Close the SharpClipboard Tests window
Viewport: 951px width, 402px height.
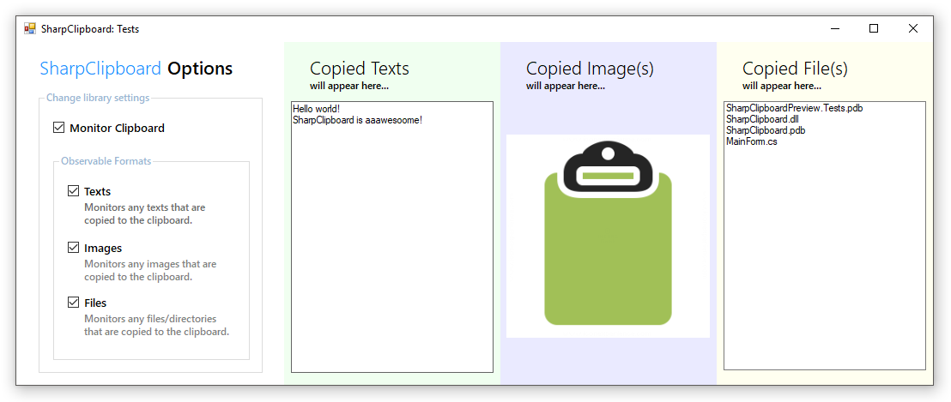coord(913,28)
